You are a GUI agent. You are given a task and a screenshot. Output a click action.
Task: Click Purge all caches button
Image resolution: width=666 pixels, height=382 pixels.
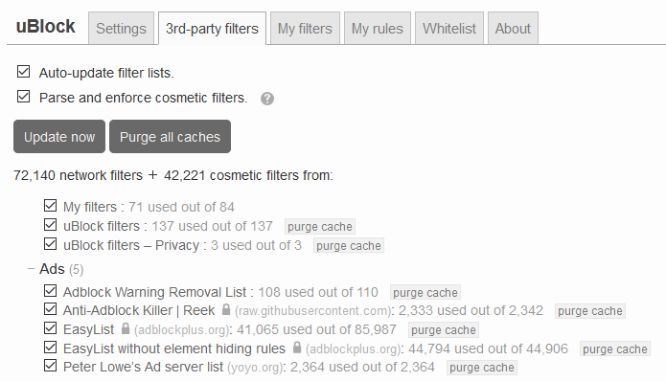point(170,137)
